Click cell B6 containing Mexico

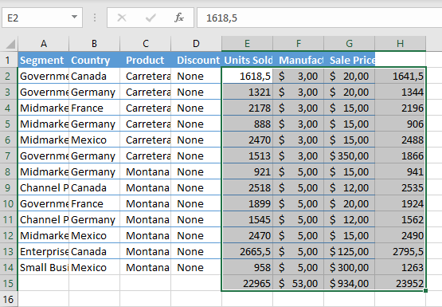[94, 140]
